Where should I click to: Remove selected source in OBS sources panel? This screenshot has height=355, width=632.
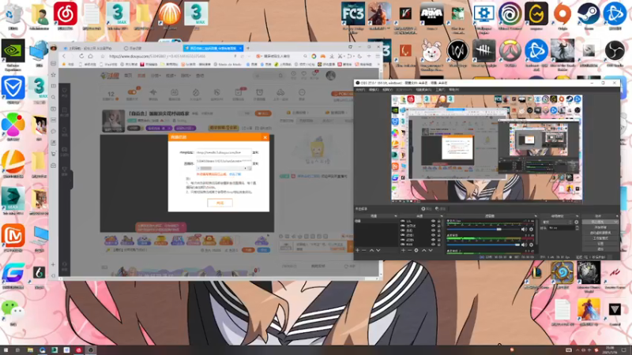click(x=409, y=250)
